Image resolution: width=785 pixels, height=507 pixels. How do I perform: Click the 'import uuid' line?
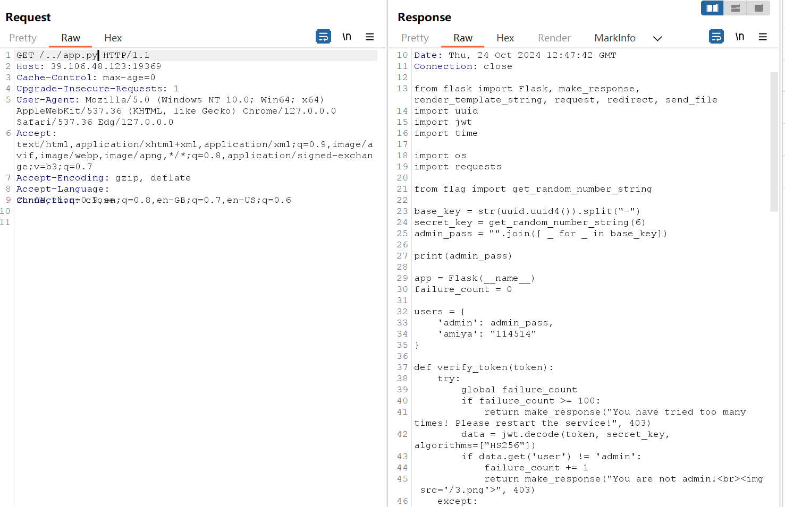coord(446,111)
